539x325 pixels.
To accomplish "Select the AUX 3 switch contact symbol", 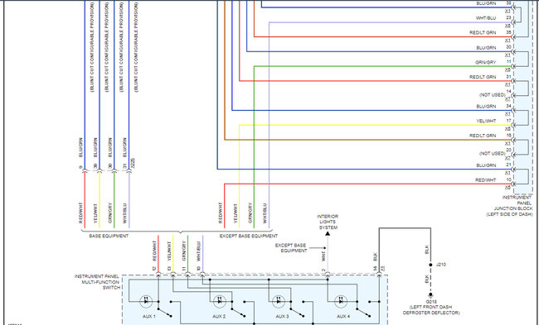I will pyautogui.click(x=298, y=309).
